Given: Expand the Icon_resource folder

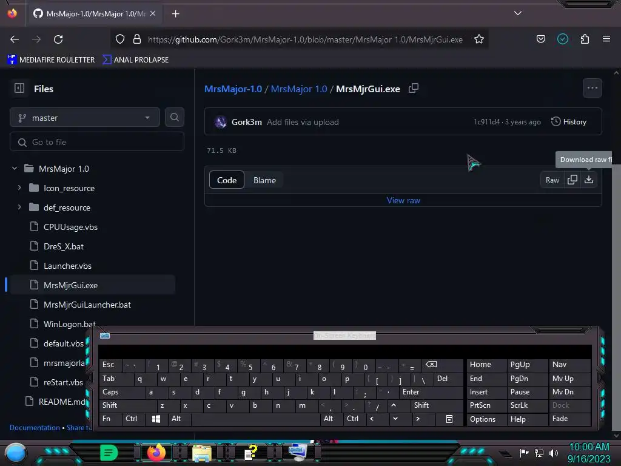Looking at the screenshot, I should coord(19,187).
